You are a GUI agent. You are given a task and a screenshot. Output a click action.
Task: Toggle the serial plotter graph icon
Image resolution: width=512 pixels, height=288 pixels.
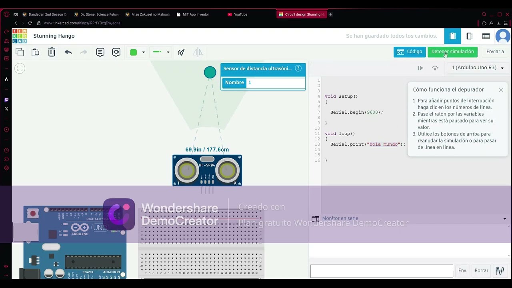[500, 271]
